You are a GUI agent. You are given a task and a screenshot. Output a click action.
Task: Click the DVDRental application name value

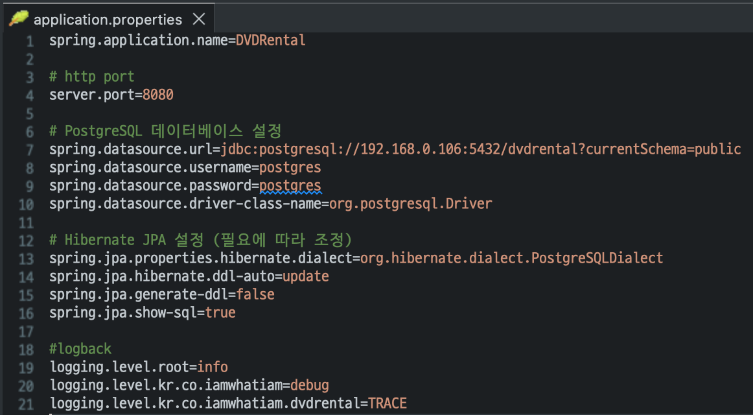click(x=271, y=40)
